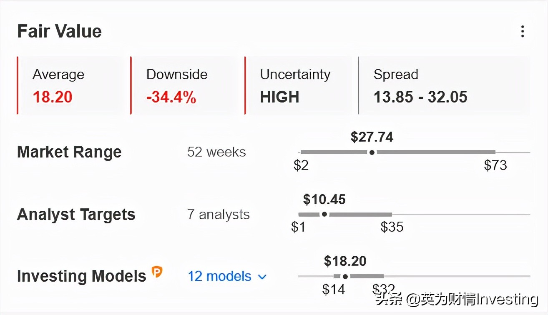The height and width of the screenshot is (315, 548).
Task: Click the Market Range label
Action: click(x=69, y=152)
